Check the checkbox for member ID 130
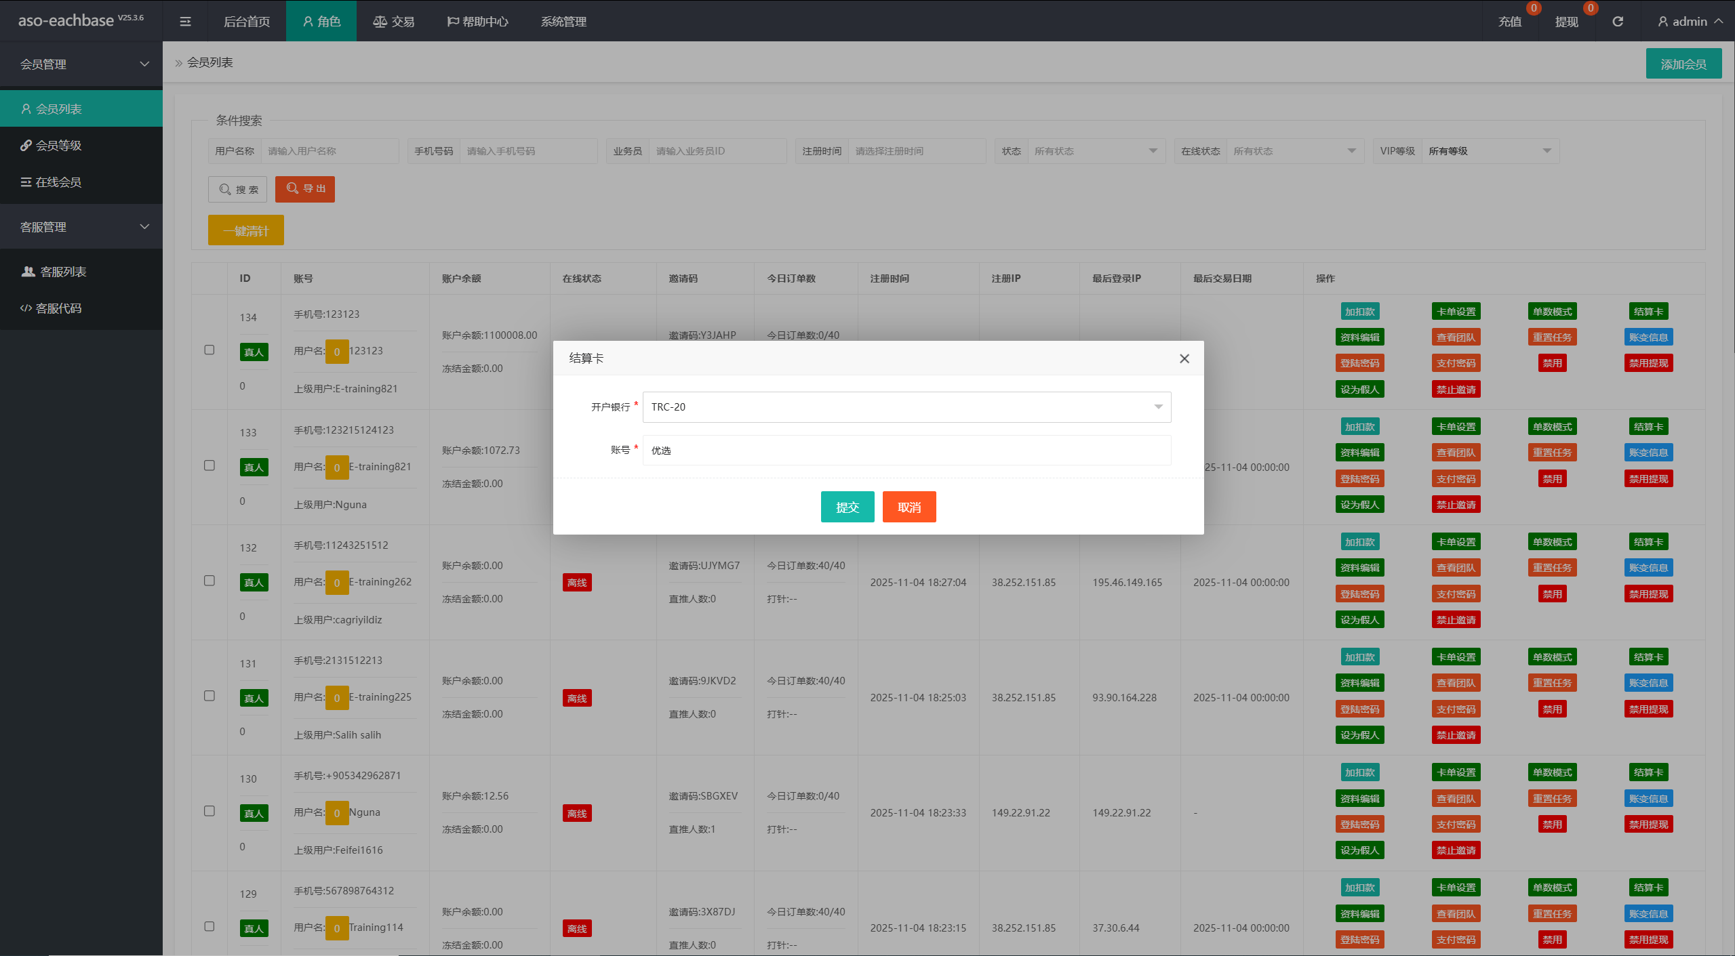 tap(210, 811)
